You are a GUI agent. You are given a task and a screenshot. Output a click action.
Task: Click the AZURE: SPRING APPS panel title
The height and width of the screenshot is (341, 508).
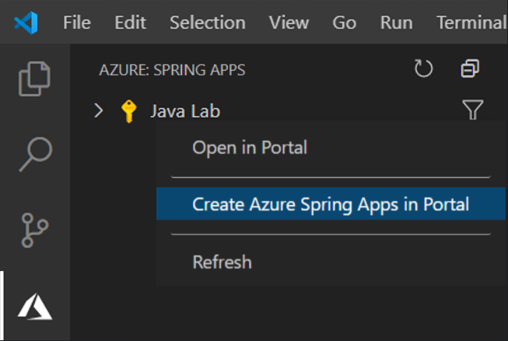(x=172, y=71)
